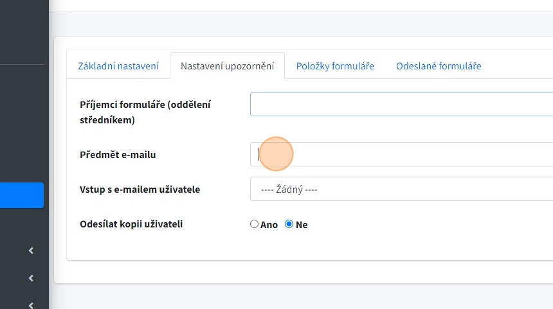Select the highlighted blue sidebar menu item
The height and width of the screenshot is (309, 553).
click(22, 195)
